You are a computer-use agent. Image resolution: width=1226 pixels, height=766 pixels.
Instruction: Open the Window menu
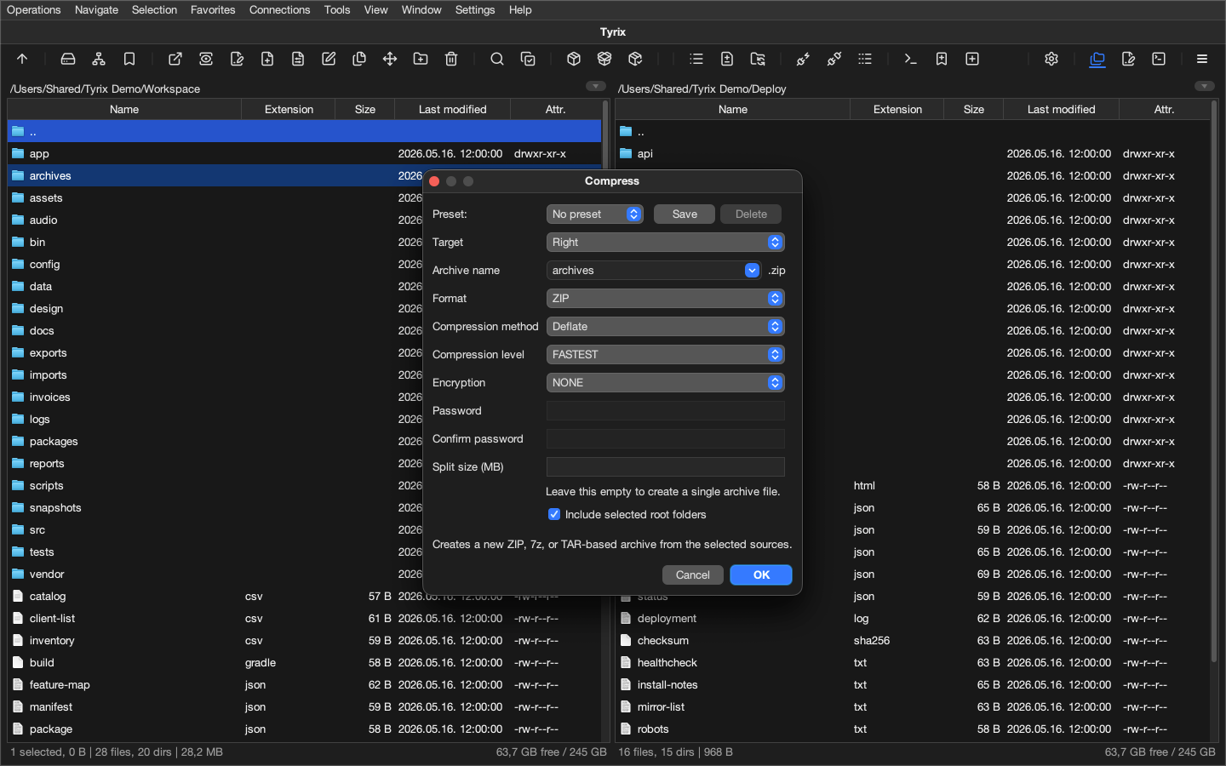click(421, 10)
